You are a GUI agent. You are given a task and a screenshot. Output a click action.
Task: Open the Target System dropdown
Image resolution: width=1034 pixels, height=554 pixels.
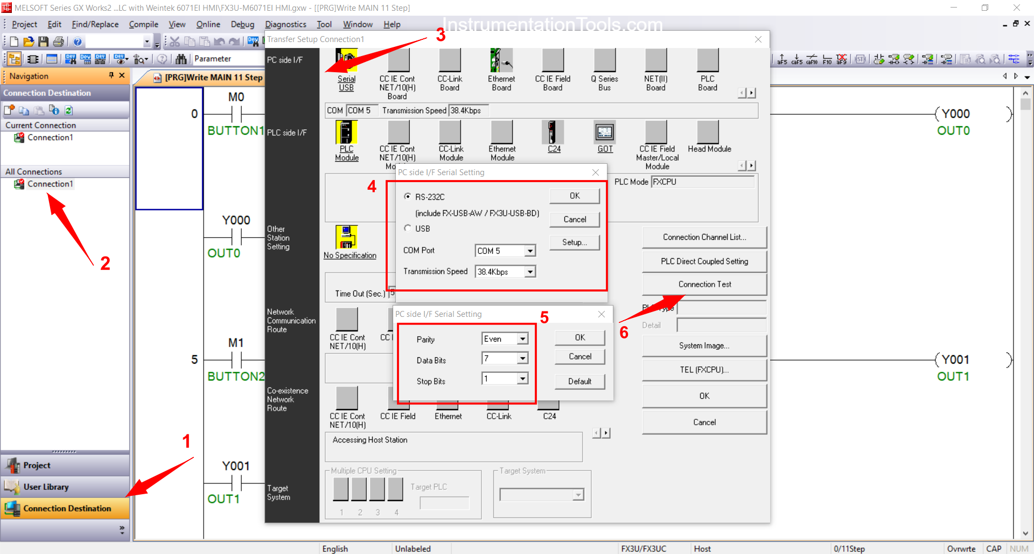(578, 495)
